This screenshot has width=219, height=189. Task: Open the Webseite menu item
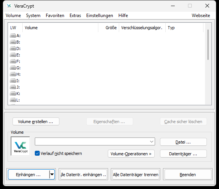click(x=201, y=16)
